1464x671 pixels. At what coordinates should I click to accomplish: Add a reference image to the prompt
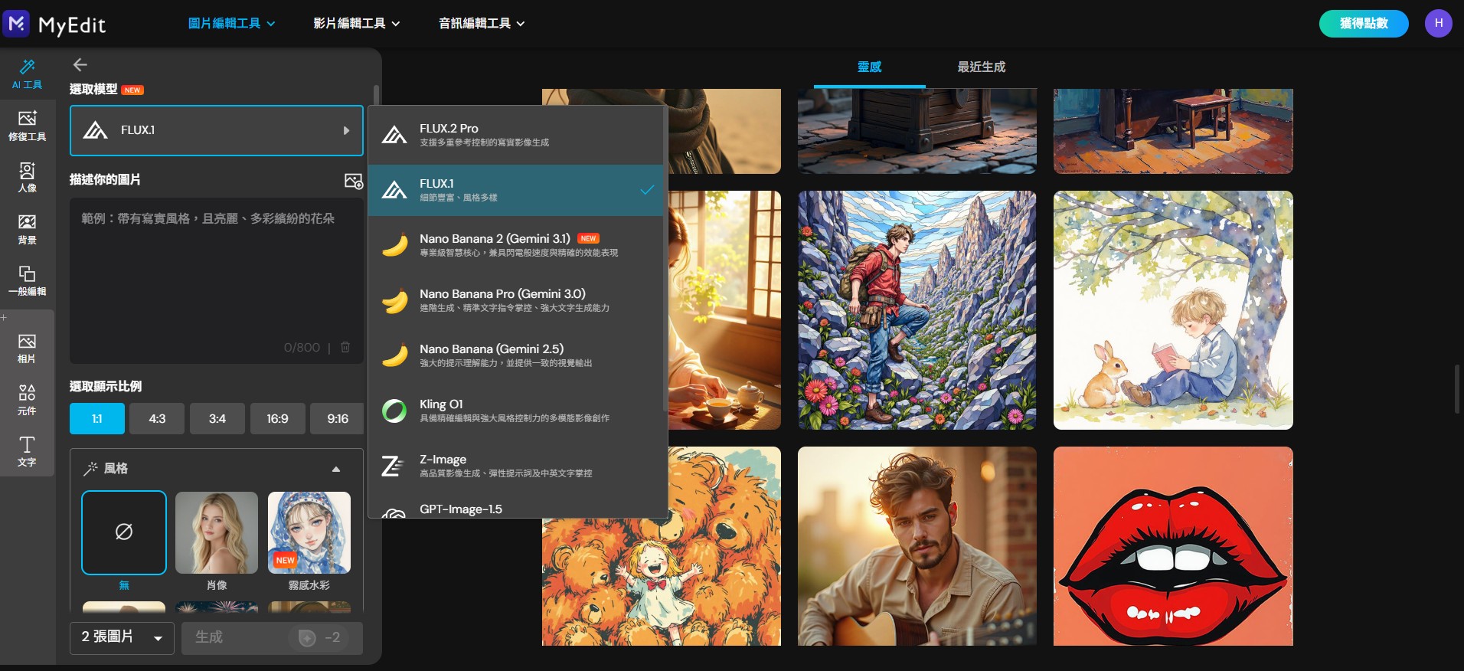click(353, 181)
